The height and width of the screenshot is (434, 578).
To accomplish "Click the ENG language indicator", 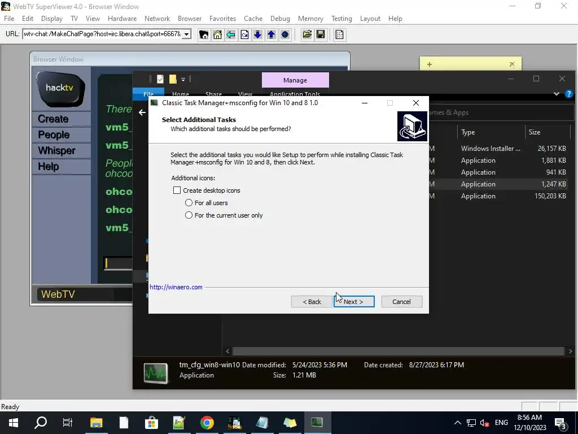I will click(501, 423).
